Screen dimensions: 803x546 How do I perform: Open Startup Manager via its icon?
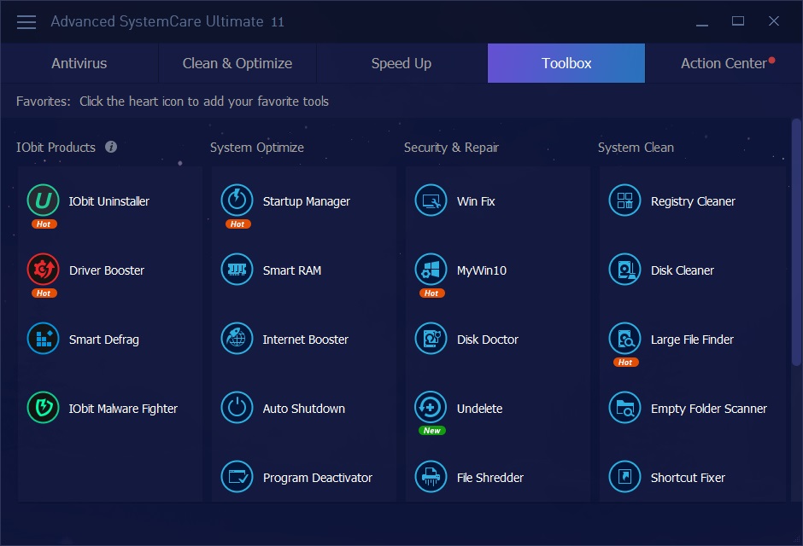(x=237, y=200)
